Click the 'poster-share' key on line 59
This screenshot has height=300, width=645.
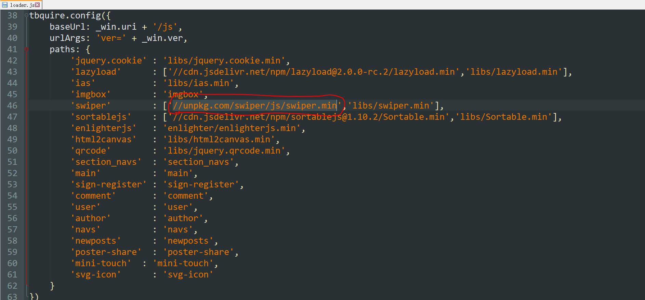[x=106, y=252]
